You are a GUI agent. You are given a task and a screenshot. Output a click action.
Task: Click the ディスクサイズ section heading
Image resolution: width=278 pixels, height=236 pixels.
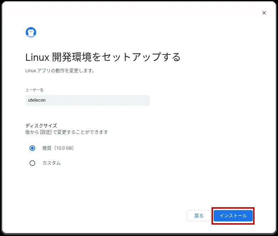pyautogui.click(x=41, y=125)
